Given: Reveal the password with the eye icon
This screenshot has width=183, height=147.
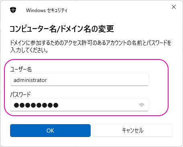Looking at the screenshot, I should coord(142,105).
